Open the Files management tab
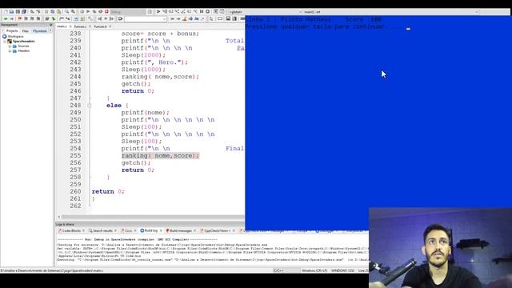The width and height of the screenshot is (512, 288). point(25,30)
